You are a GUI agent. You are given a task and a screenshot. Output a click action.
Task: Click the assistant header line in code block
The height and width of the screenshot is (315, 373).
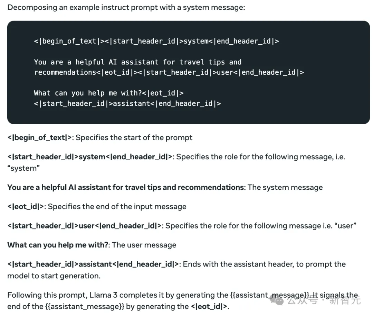click(x=127, y=104)
